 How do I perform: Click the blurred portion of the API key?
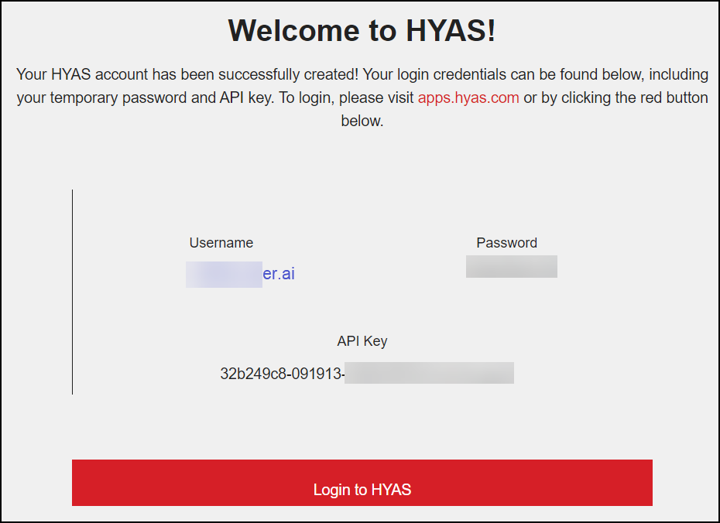point(429,373)
